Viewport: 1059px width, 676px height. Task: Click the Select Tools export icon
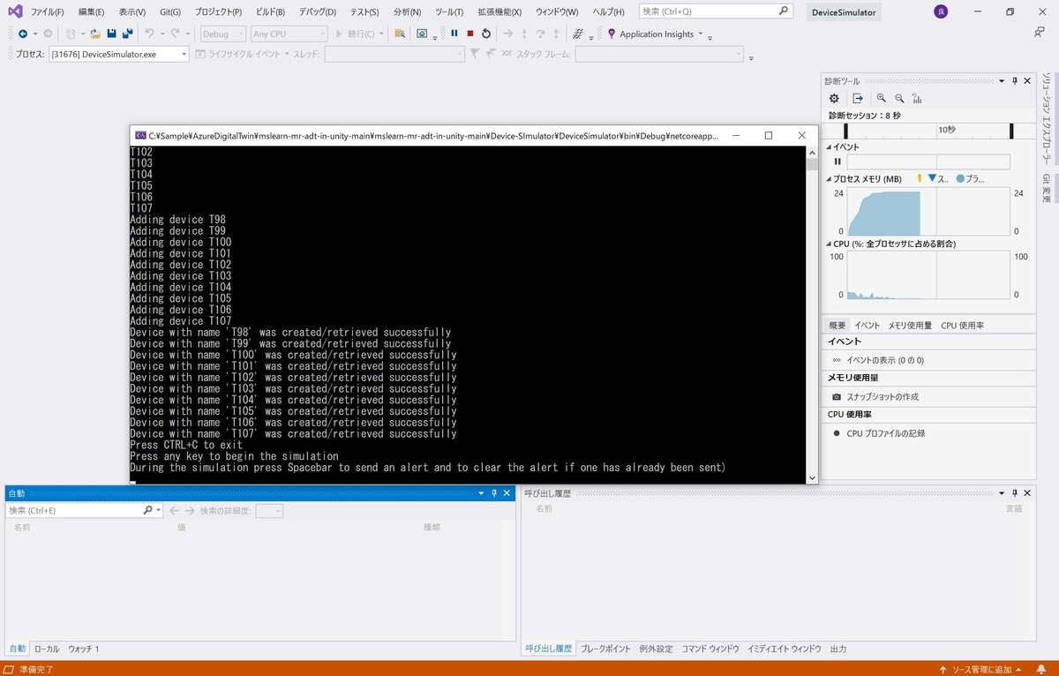point(857,98)
